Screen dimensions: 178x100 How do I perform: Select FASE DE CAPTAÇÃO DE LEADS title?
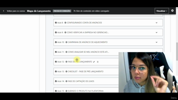click(x=81, y=81)
